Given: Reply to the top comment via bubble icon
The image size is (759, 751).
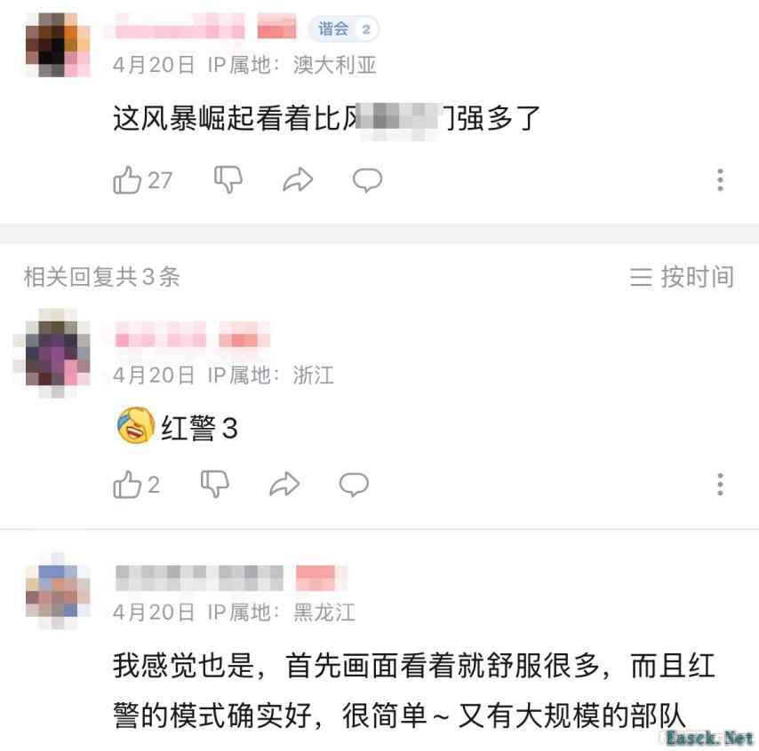Looking at the screenshot, I should pos(367,180).
